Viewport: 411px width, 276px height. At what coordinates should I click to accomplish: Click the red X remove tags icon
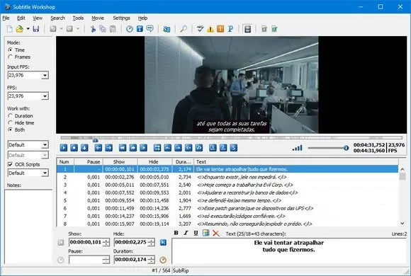[x=216, y=233]
